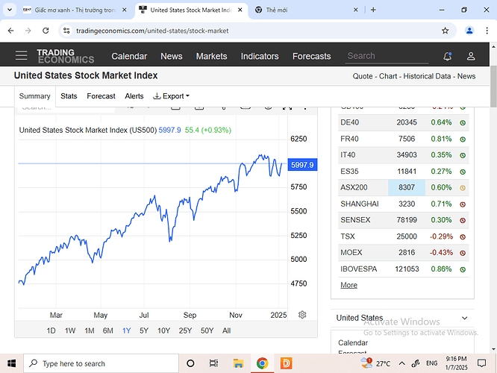The image size is (497, 373).
Task: Switch to the Summary tab
Action: (34, 96)
